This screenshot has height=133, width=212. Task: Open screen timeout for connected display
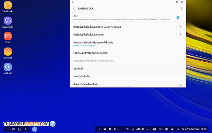(x=128, y=44)
